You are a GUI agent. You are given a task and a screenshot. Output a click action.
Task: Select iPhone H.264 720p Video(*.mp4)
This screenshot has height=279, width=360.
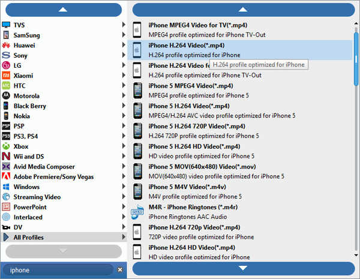[x=240, y=232]
